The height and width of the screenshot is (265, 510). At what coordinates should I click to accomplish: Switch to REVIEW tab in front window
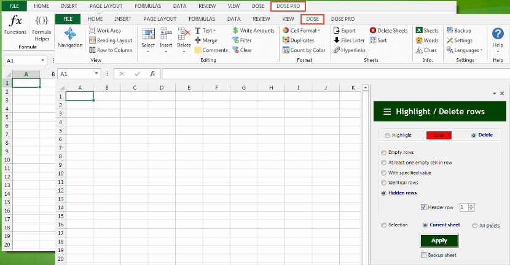pos(262,19)
